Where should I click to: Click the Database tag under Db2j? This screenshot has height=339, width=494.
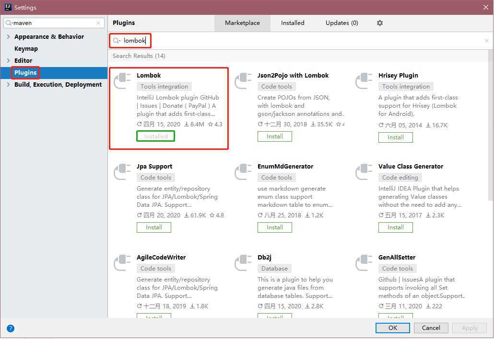(274, 268)
